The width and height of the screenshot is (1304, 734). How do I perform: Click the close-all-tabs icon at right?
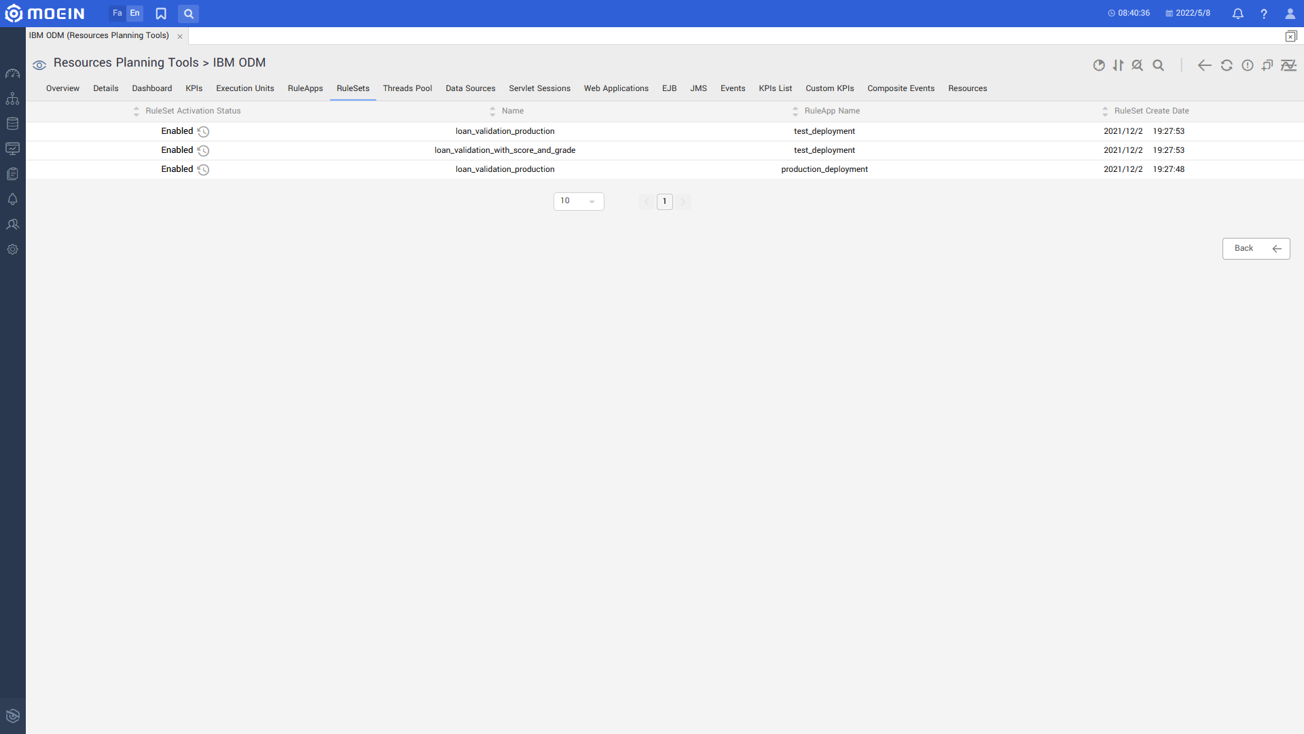click(x=1291, y=36)
